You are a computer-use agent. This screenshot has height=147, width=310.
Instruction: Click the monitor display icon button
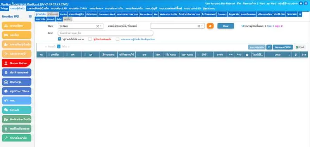point(269,47)
